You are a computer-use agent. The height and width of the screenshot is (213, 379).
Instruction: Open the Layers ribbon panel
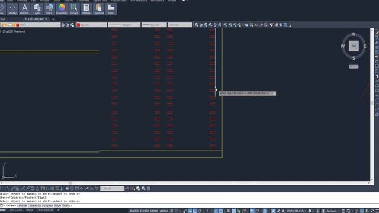[x=37, y=9]
